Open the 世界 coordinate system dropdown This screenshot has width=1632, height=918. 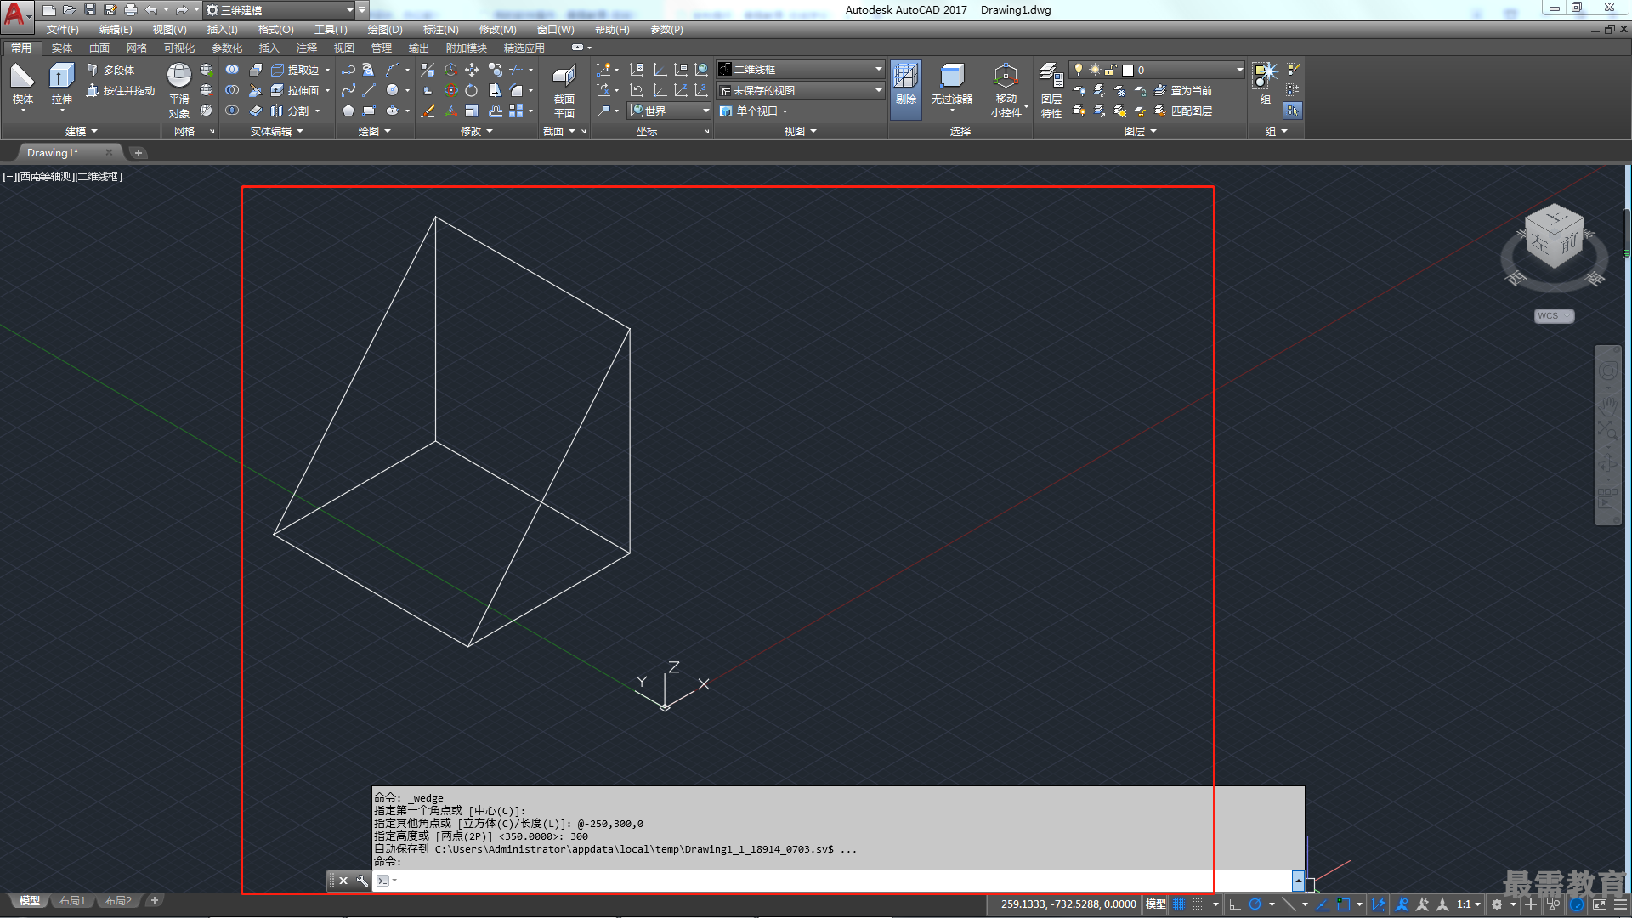(x=669, y=110)
